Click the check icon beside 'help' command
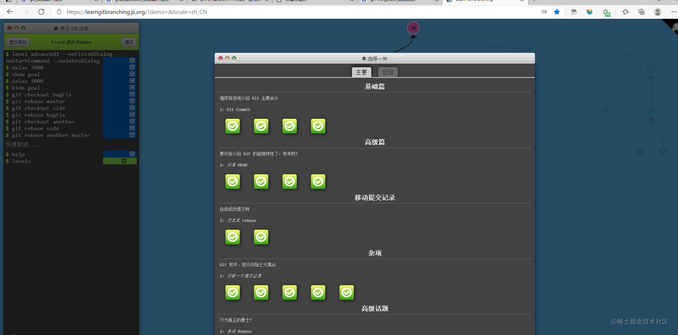678x335 pixels. click(x=132, y=154)
